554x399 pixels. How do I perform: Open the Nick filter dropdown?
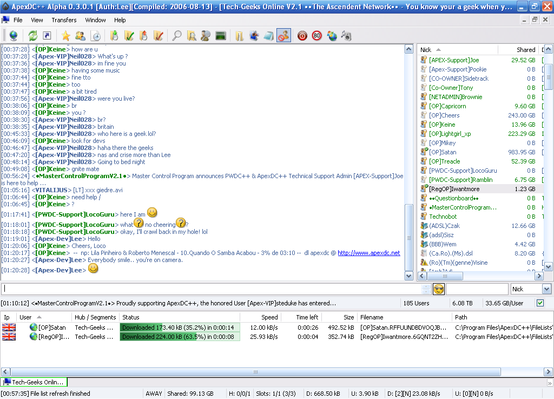coord(546,289)
